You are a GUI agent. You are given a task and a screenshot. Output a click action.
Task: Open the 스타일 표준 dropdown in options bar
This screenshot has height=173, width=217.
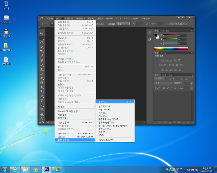pos(123,24)
